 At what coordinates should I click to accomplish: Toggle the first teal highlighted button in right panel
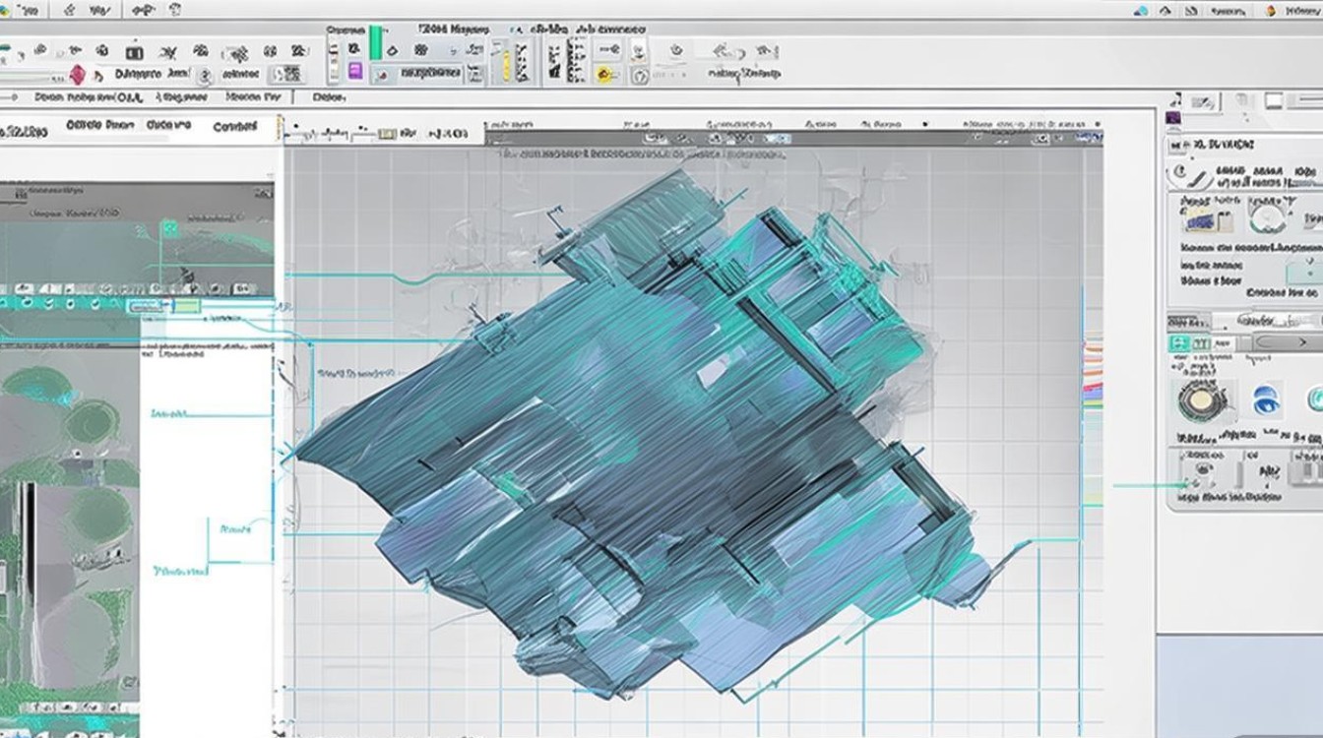1179,343
